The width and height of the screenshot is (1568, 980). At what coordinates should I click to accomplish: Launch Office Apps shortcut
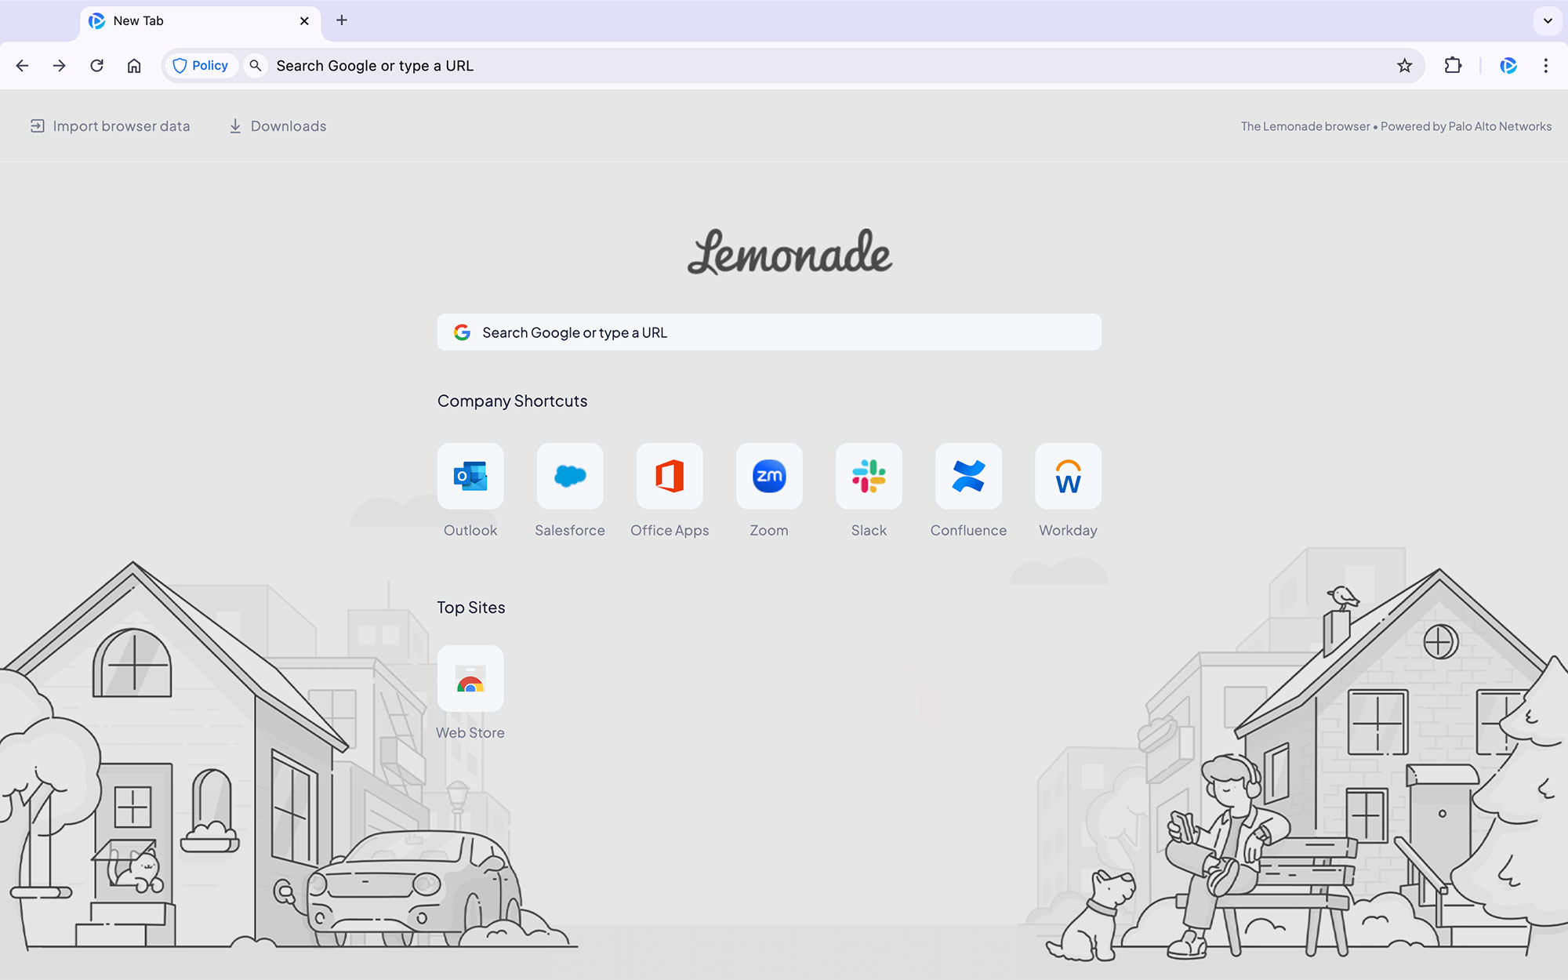669,476
